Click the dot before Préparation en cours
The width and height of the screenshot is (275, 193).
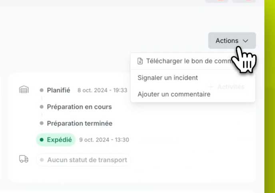coord(42,107)
